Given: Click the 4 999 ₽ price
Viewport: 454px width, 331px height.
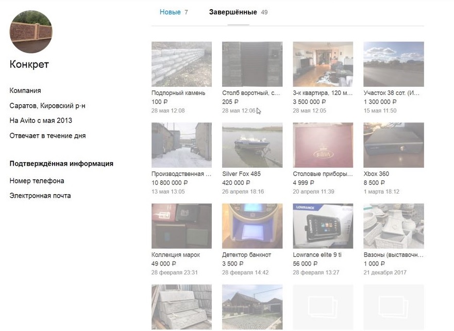Looking at the screenshot, I should point(303,183).
